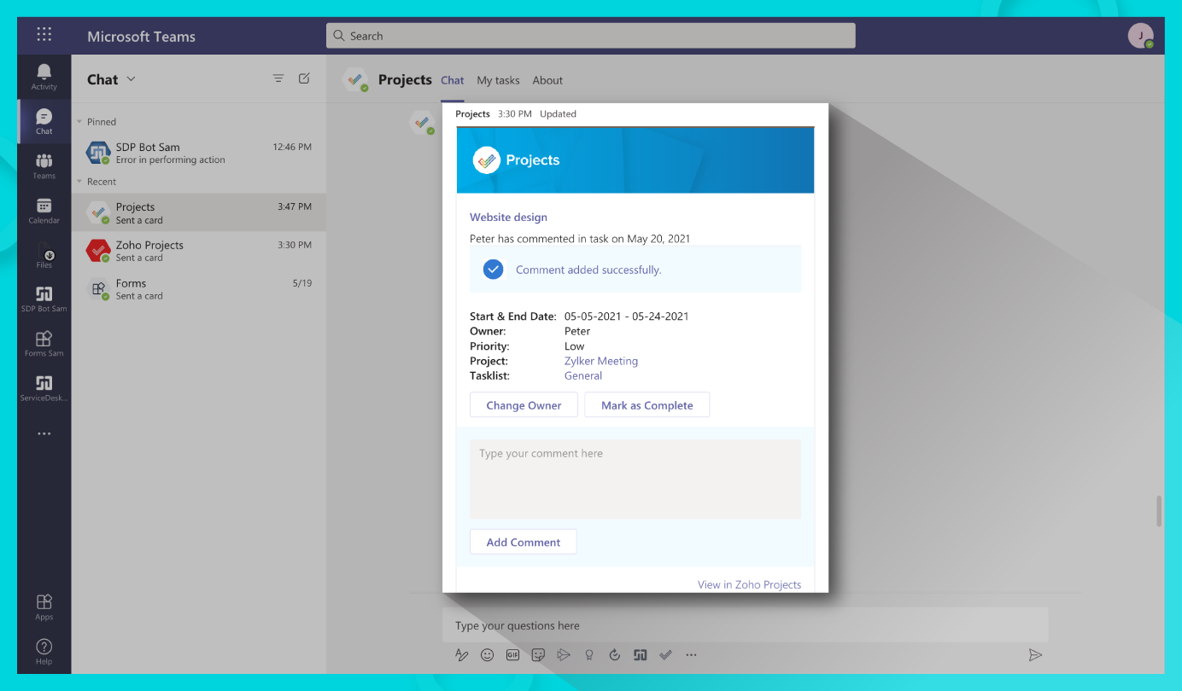Open the ServiceDesk app in the rail
The height and width of the screenshot is (691, 1182).
point(44,387)
